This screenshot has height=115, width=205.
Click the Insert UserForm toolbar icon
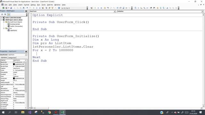[6, 8]
